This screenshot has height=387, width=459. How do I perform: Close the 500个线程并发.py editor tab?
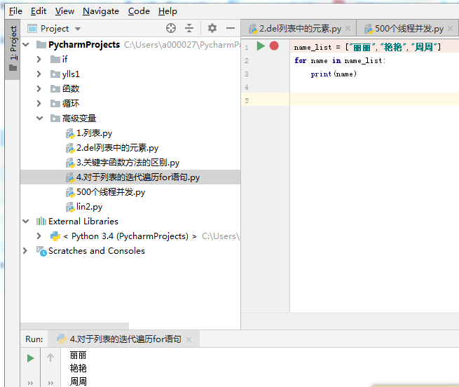(x=450, y=29)
